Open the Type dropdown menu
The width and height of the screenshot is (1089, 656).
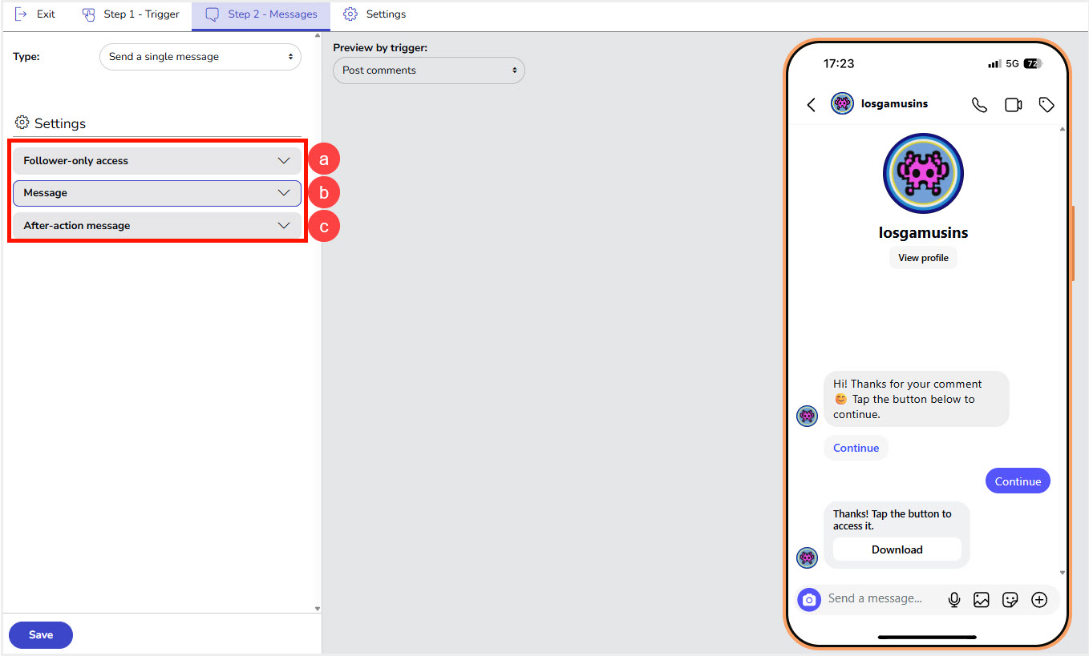click(200, 57)
